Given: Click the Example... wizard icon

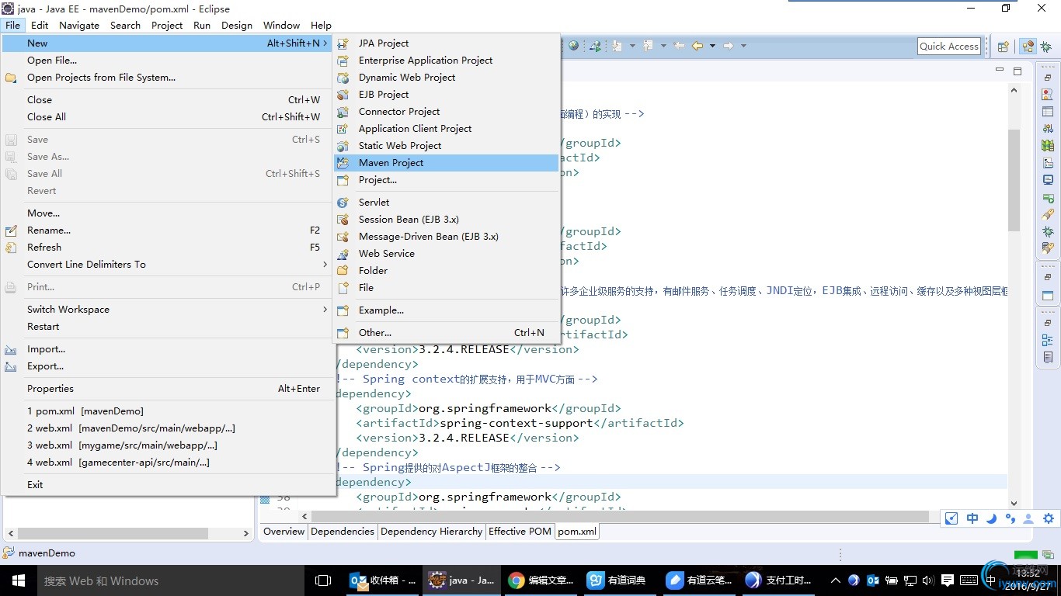Looking at the screenshot, I should [x=343, y=310].
